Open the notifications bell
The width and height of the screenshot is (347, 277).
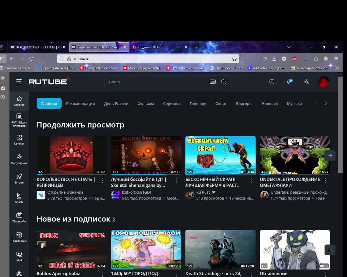coord(289,82)
